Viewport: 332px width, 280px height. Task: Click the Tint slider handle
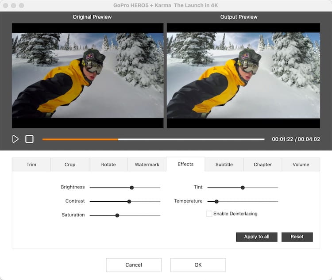tap(243, 188)
